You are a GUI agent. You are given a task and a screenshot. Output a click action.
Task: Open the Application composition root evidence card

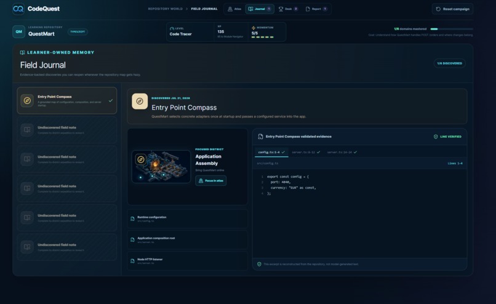pyautogui.click(x=188, y=240)
